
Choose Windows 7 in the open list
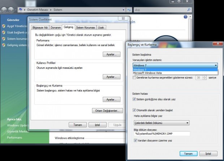coord(175,70)
